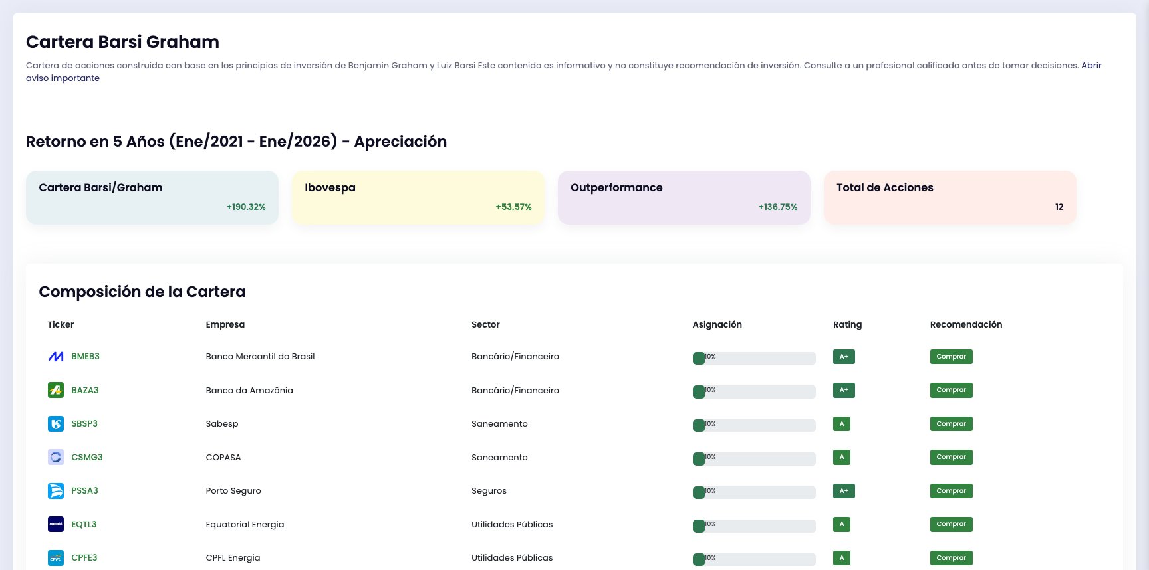Click the Comprar badge for Banco da Amazônia
Image resolution: width=1149 pixels, height=570 pixels.
[x=951, y=390]
